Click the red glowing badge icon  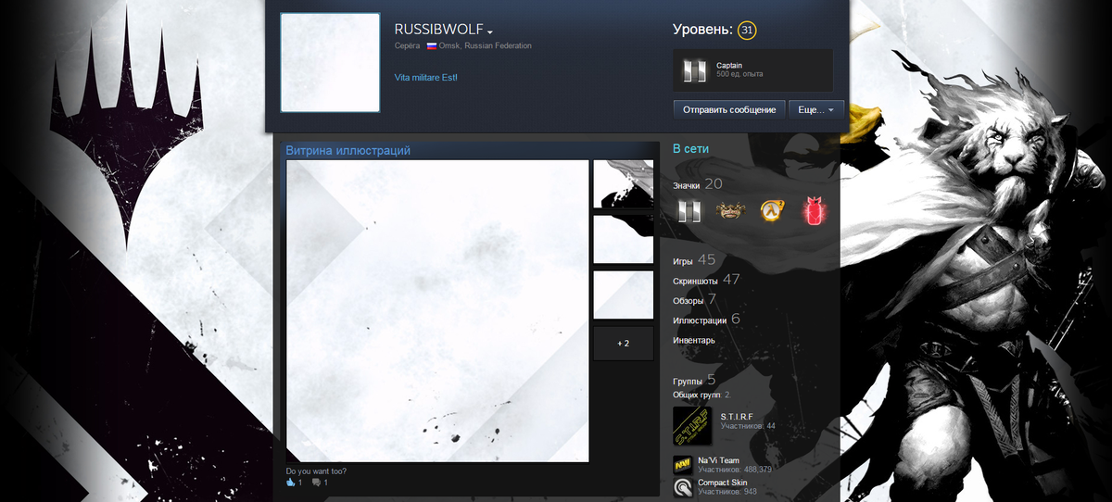pyautogui.click(x=814, y=212)
